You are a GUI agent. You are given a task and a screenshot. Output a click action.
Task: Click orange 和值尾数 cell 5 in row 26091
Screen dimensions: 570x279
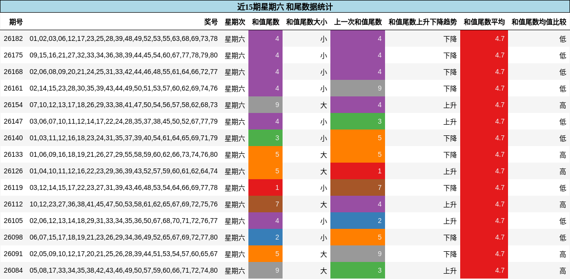pyautogui.click(x=266, y=254)
